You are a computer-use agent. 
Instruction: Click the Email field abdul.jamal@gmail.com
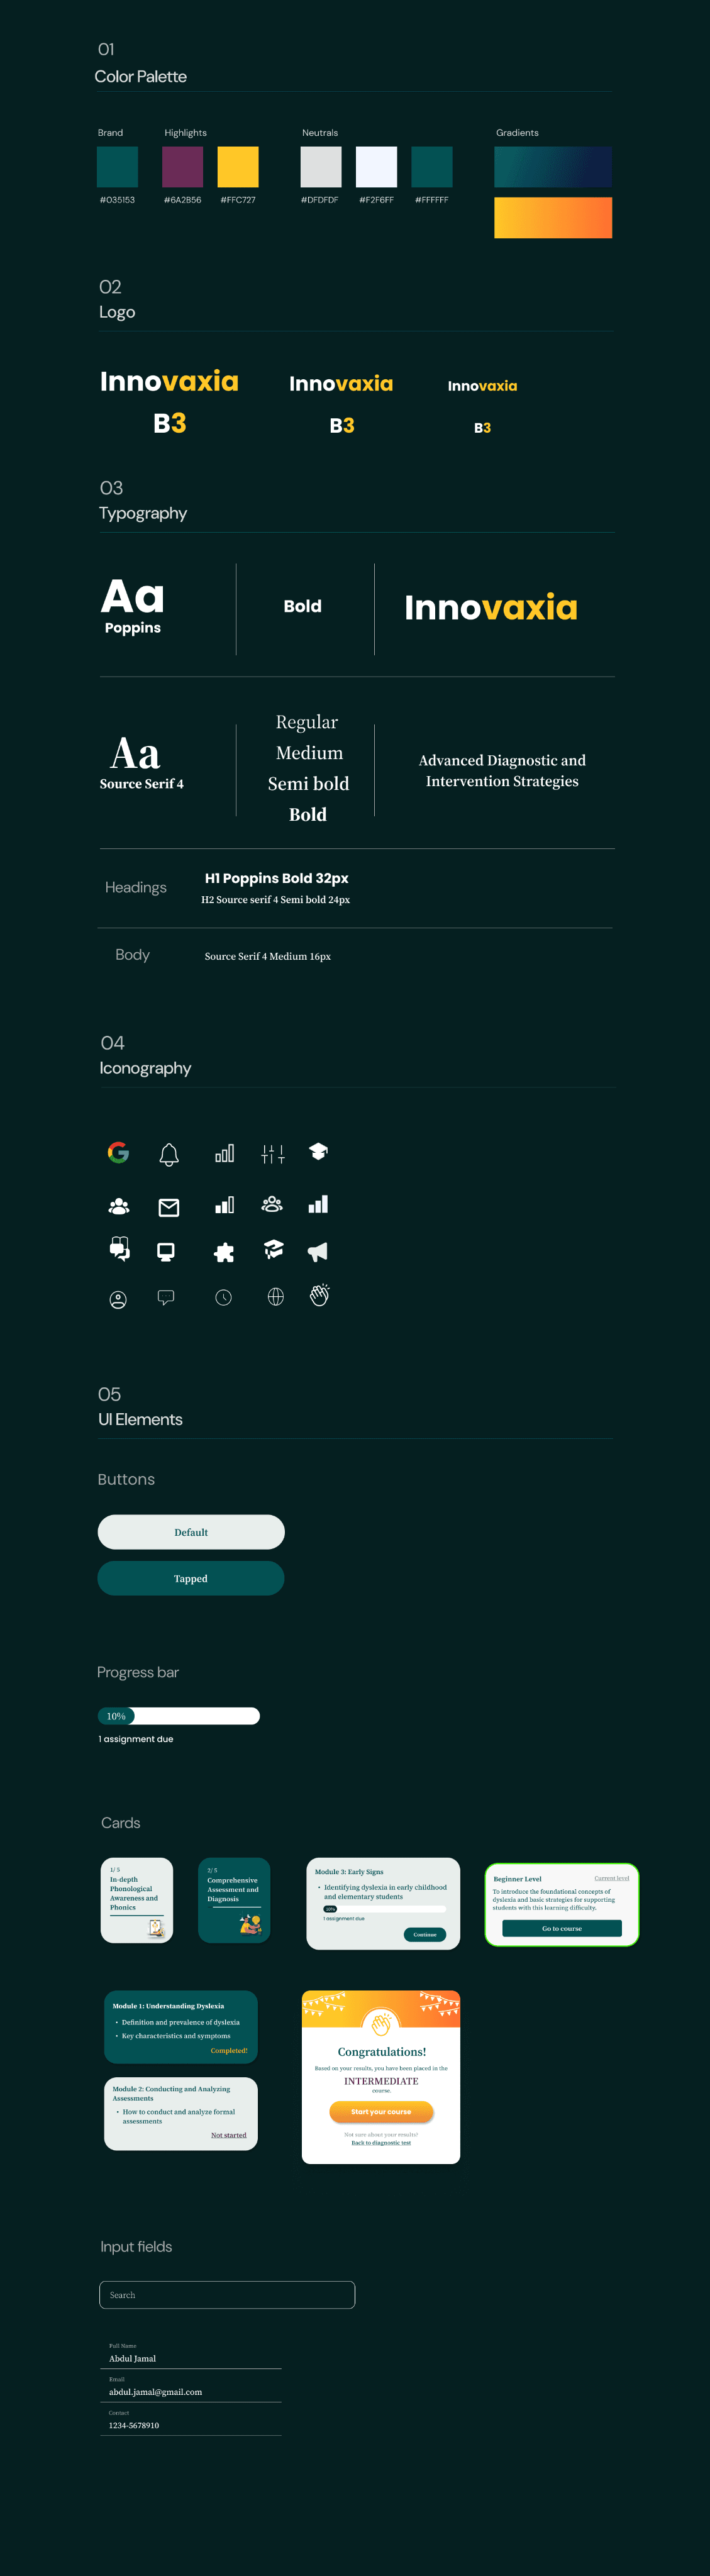tap(191, 2389)
